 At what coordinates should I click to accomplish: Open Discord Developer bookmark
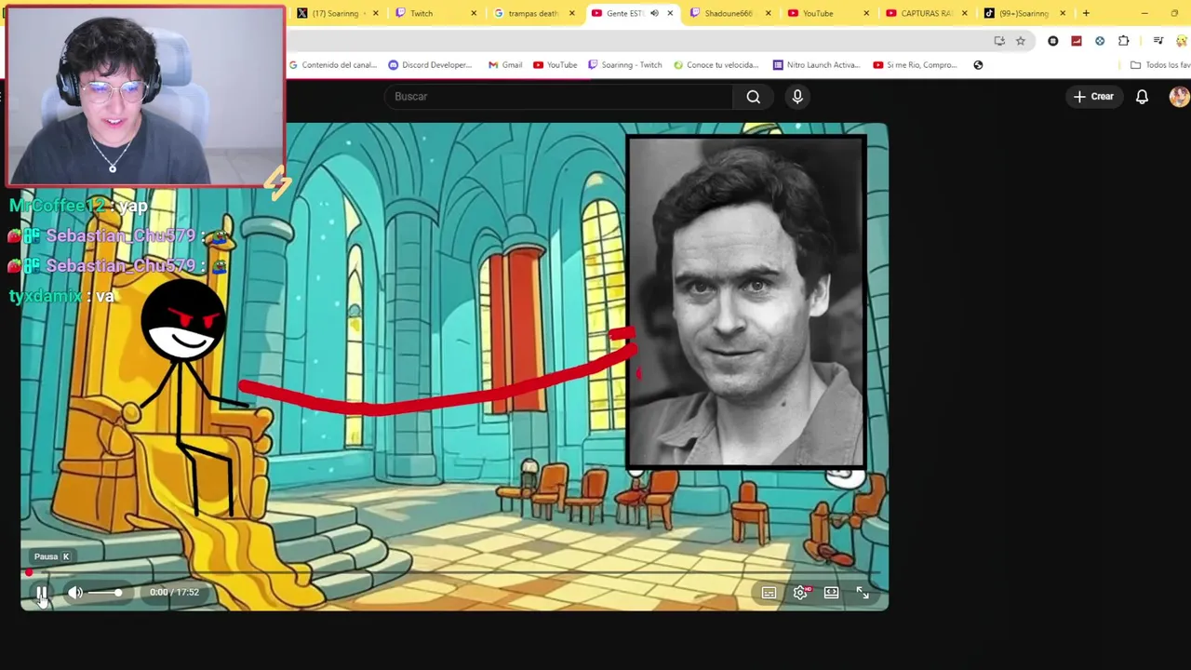coord(430,65)
